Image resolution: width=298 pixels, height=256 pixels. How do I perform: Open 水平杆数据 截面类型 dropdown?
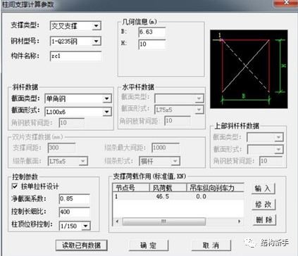pyautogui.click(x=179, y=98)
